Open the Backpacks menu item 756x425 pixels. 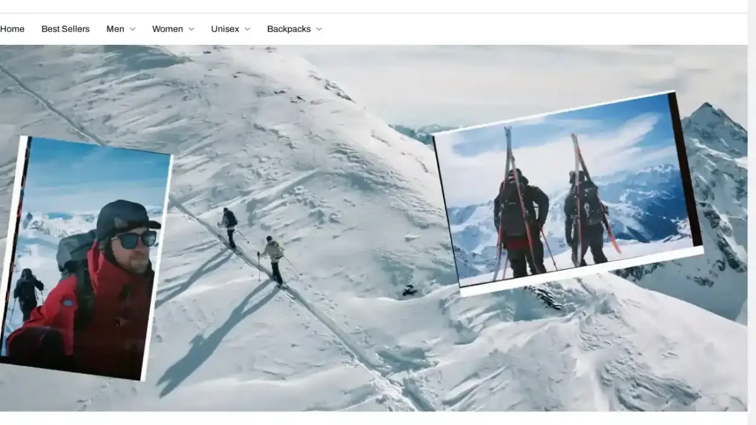(x=288, y=29)
